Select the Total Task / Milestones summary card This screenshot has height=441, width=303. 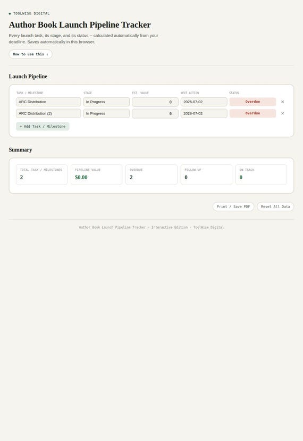click(41, 174)
